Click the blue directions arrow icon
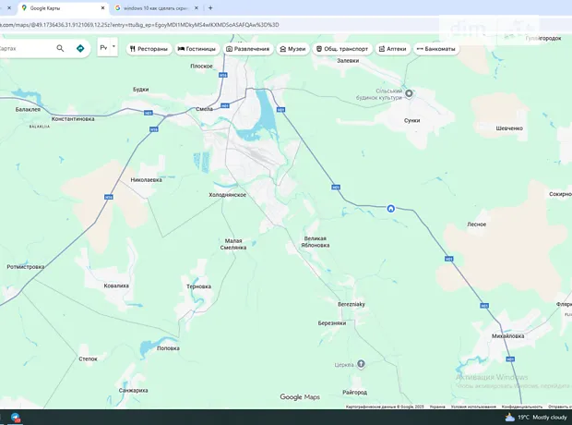This screenshot has height=425, width=572. pyautogui.click(x=80, y=48)
